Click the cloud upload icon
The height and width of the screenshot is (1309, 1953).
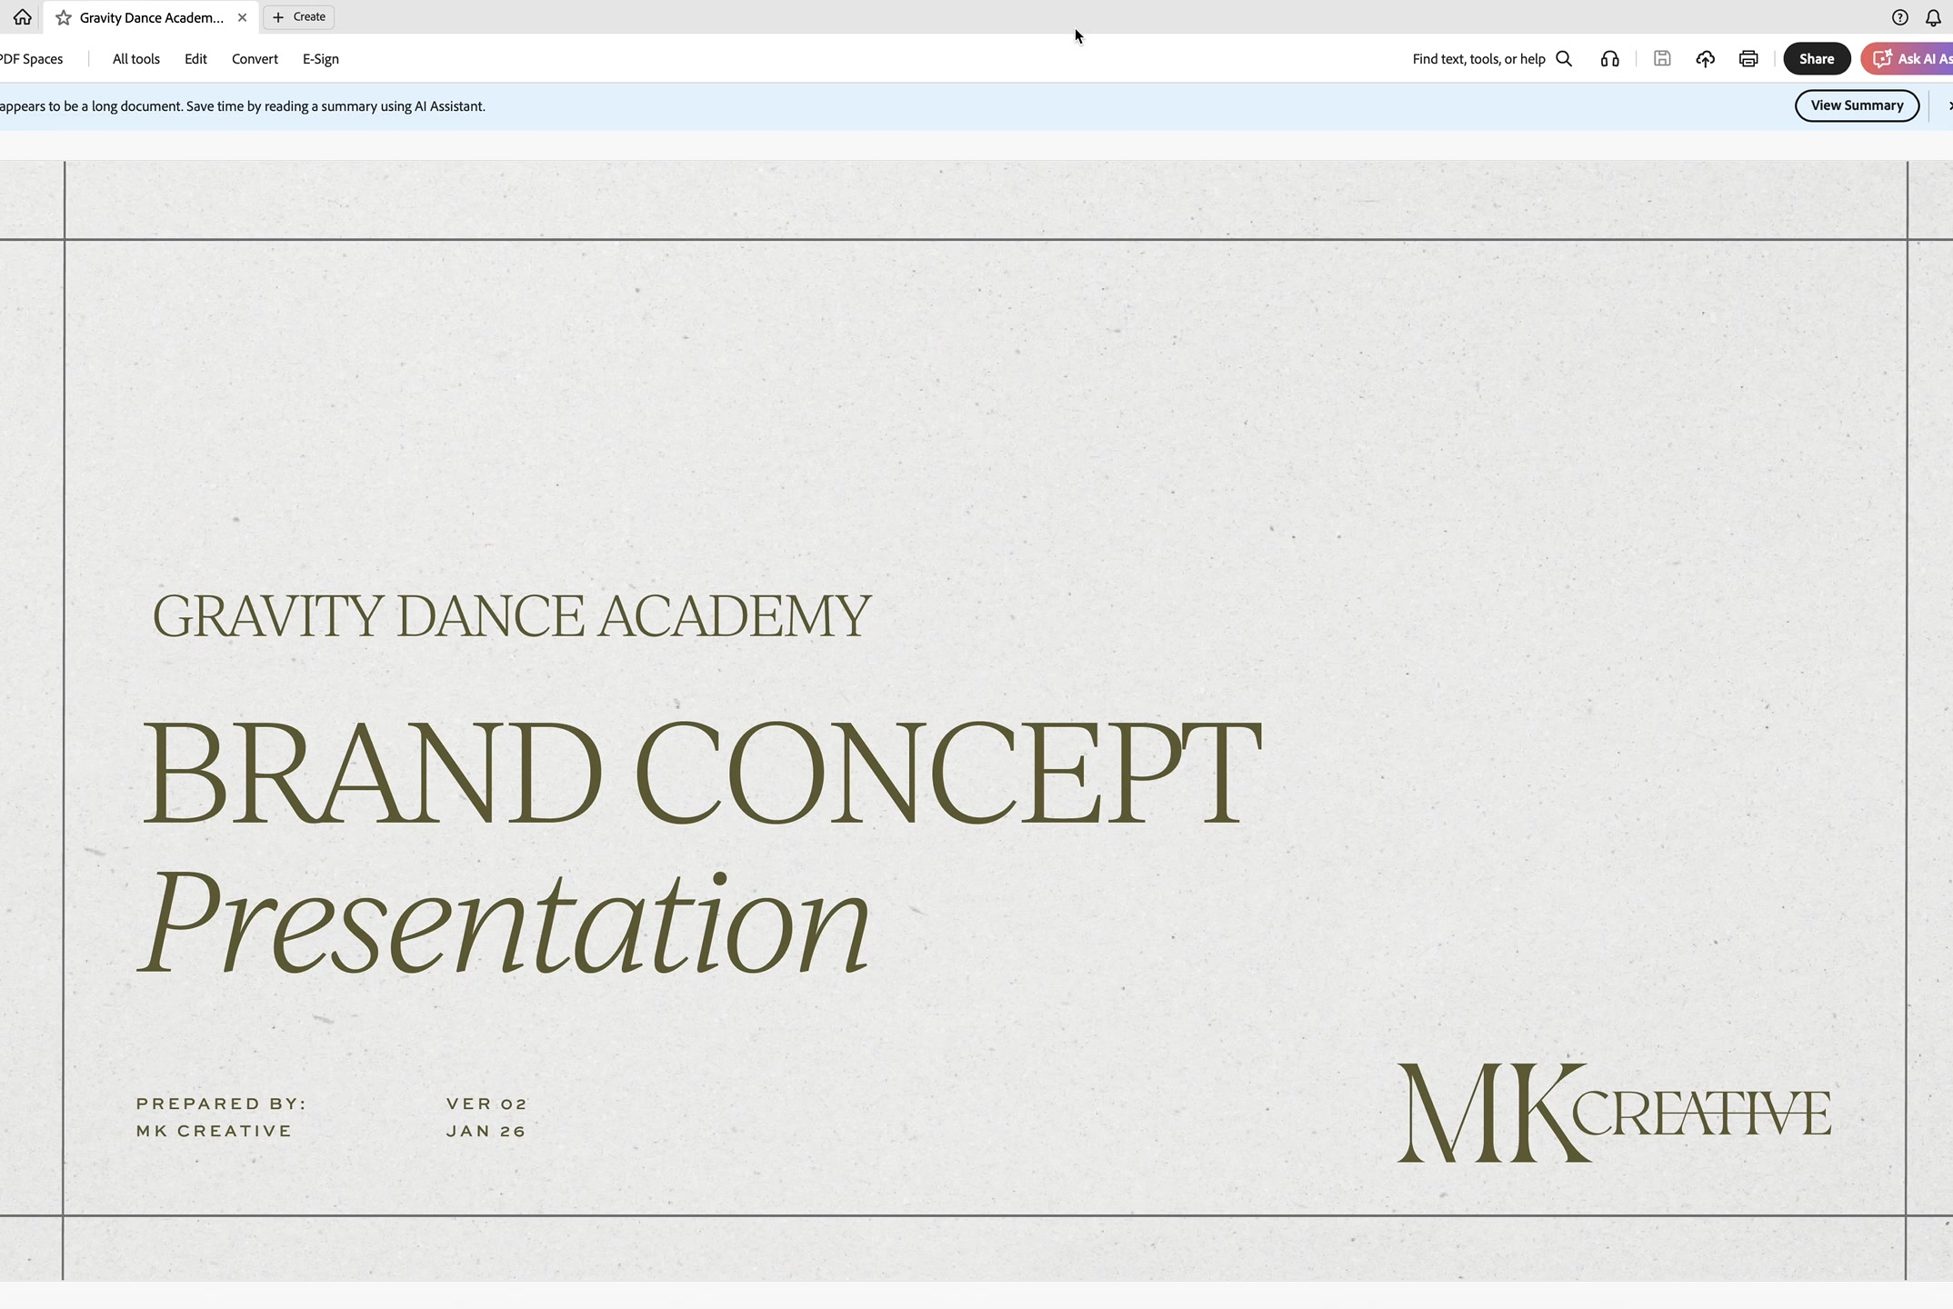[x=1706, y=59]
